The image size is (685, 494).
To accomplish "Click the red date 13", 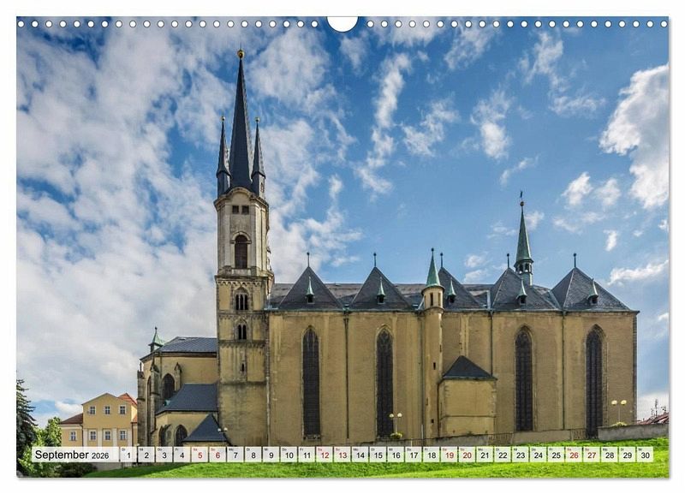I will (342, 455).
